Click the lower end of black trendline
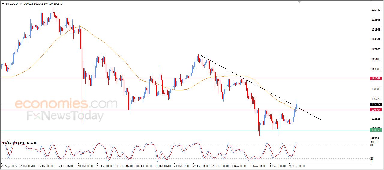This screenshot has width=384, height=170. (320, 120)
